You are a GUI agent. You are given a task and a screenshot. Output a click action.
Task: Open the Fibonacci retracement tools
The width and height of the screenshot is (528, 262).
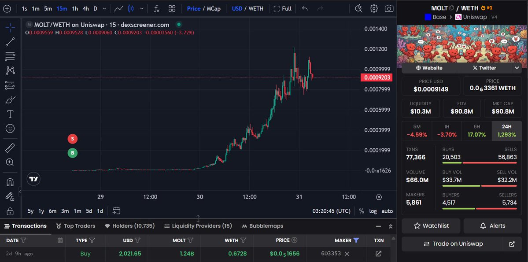click(10, 56)
